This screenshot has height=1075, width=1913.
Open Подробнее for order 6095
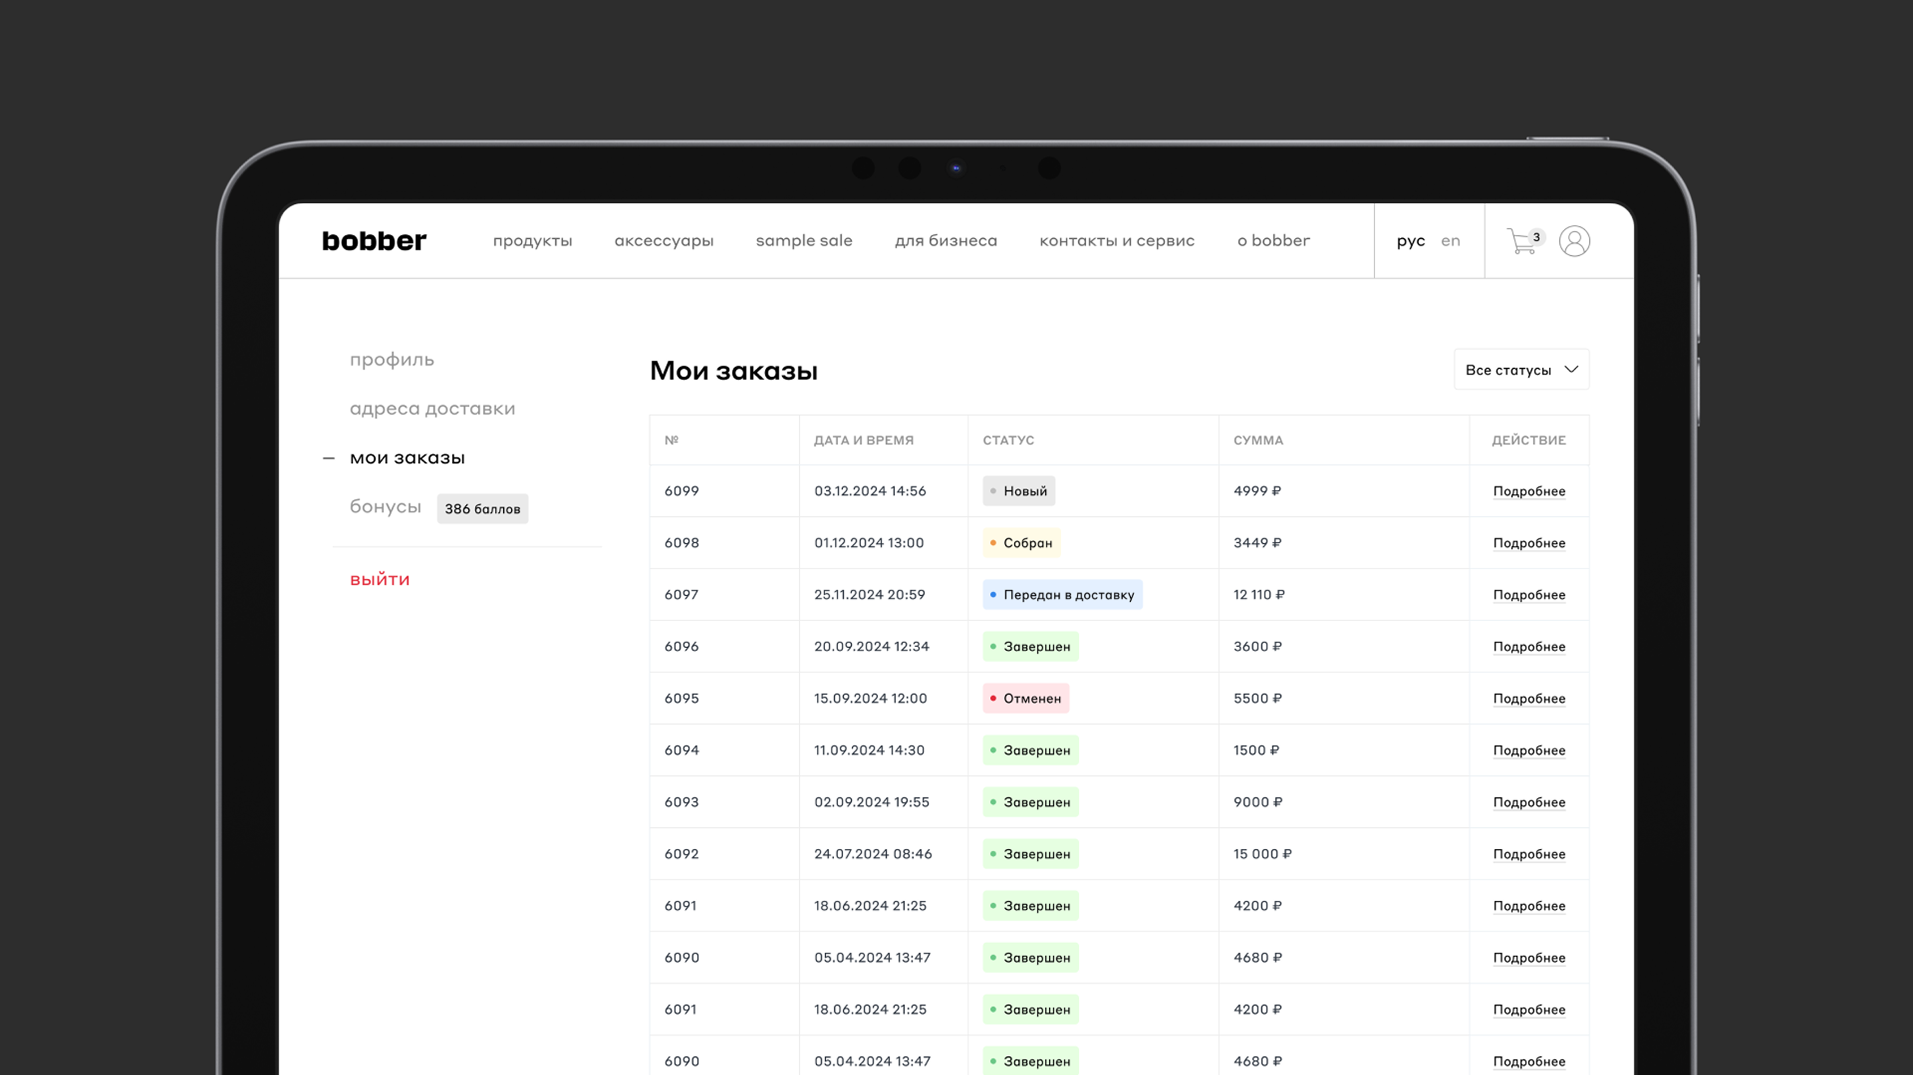(1529, 698)
